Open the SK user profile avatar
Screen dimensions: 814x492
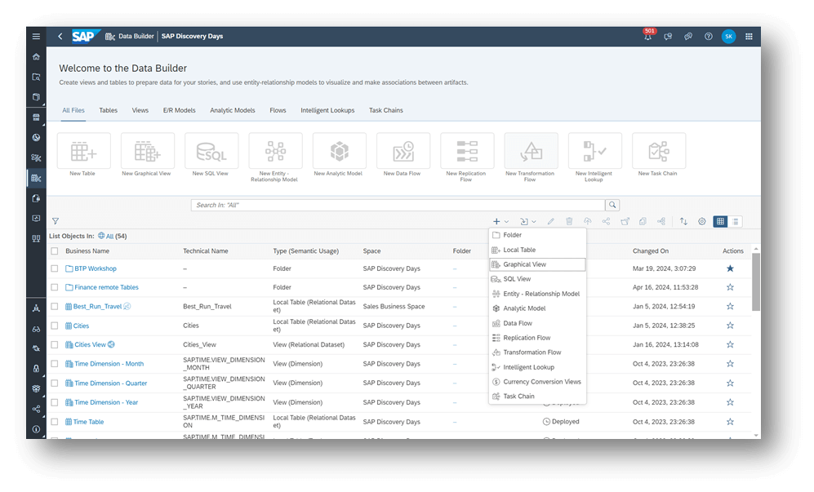point(728,37)
